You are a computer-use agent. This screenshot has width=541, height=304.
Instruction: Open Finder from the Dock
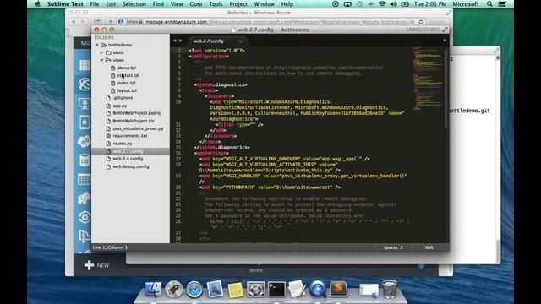(x=153, y=289)
